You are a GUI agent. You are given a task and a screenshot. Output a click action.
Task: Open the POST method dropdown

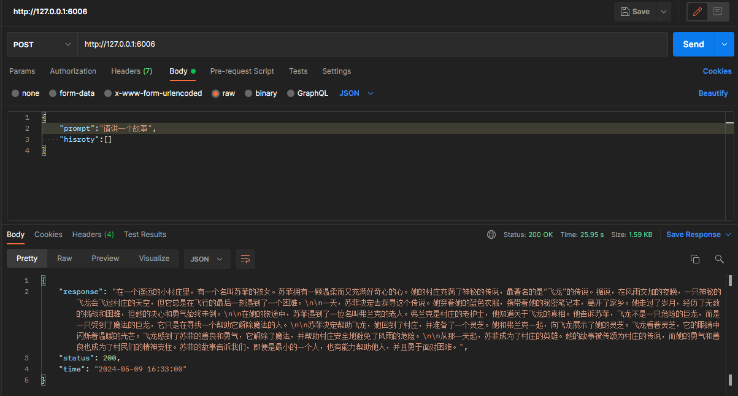pyautogui.click(x=42, y=44)
